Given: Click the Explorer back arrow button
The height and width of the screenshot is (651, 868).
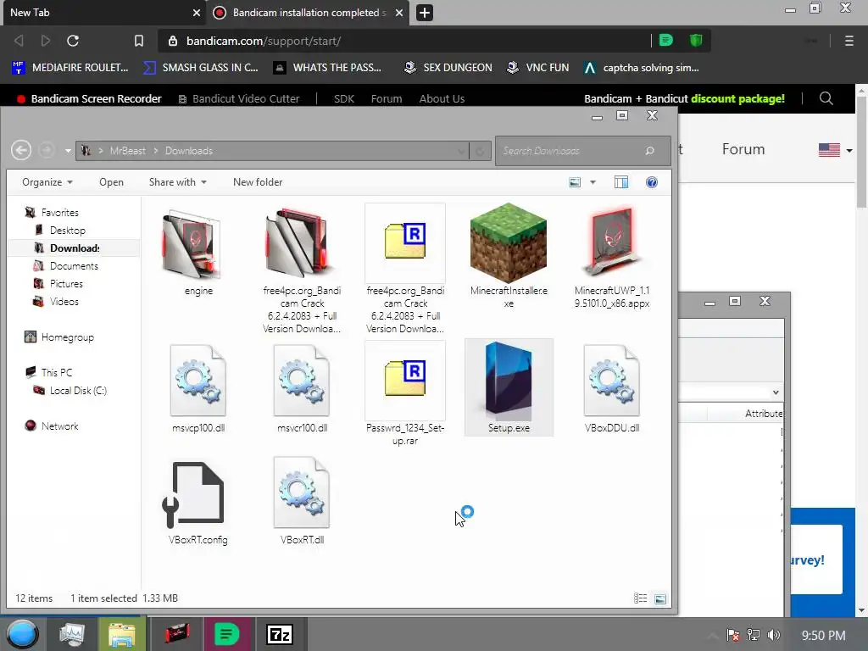Looking at the screenshot, I should (x=21, y=151).
